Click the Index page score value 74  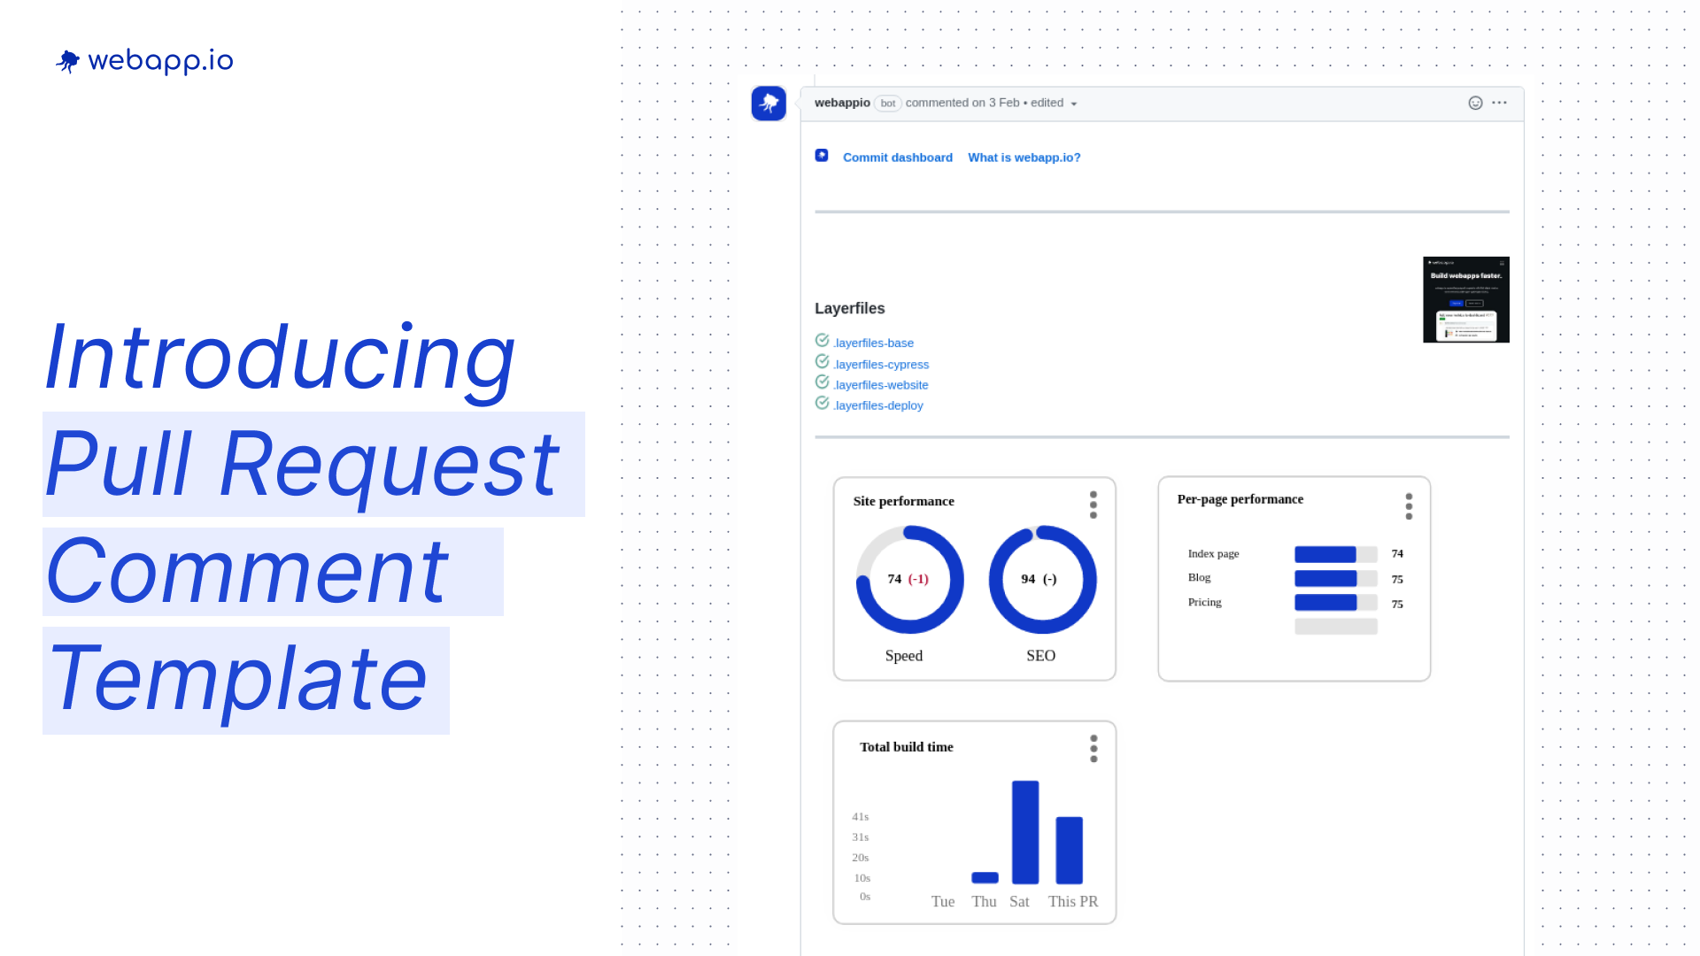(x=1397, y=554)
